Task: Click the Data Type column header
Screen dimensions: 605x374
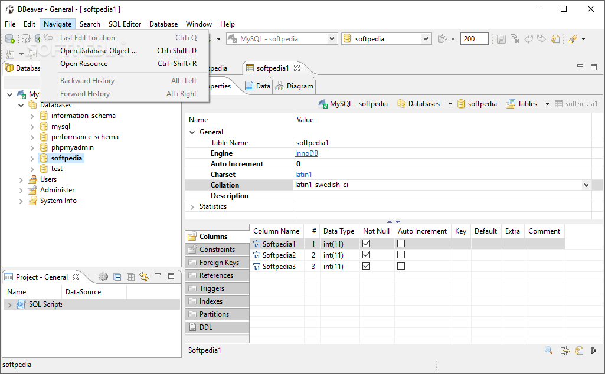Action: (x=339, y=231)
